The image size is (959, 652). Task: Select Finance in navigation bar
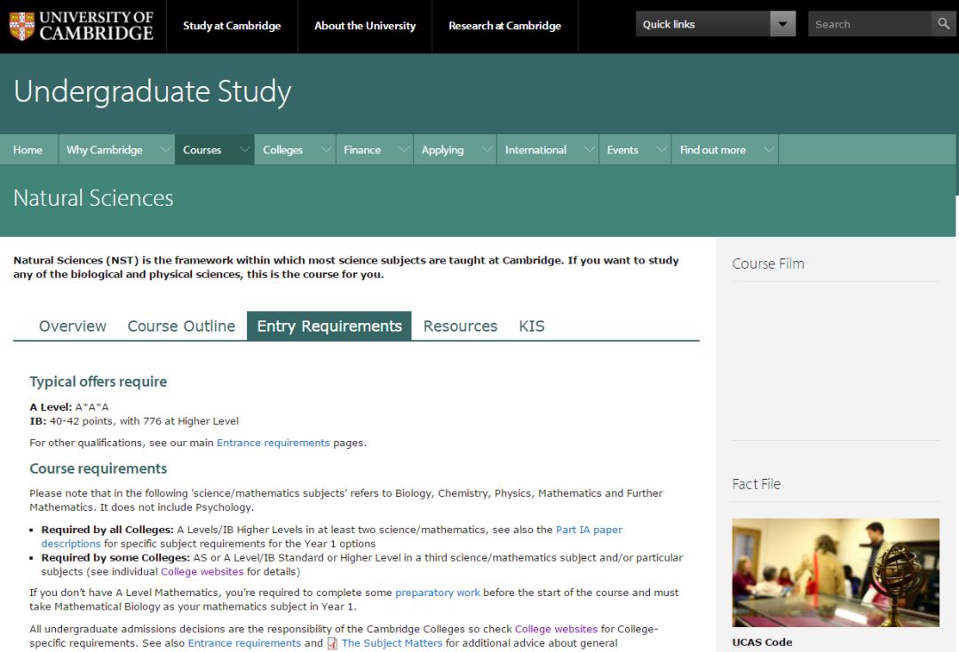(x=362, y=150)
